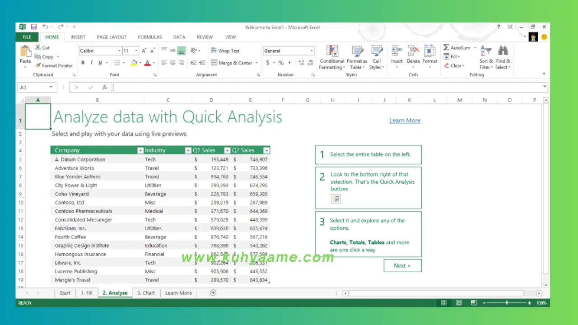This screenshot has width=578, height=325.
Task: Switch to INSERT ribbon tab
Action: [78, 37]
